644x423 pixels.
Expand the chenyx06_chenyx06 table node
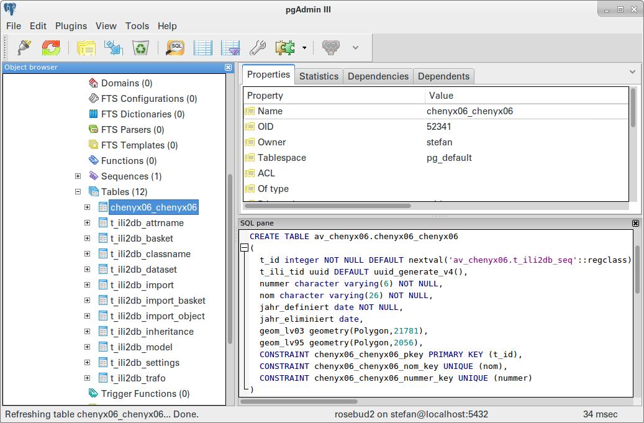click(87, 207)
